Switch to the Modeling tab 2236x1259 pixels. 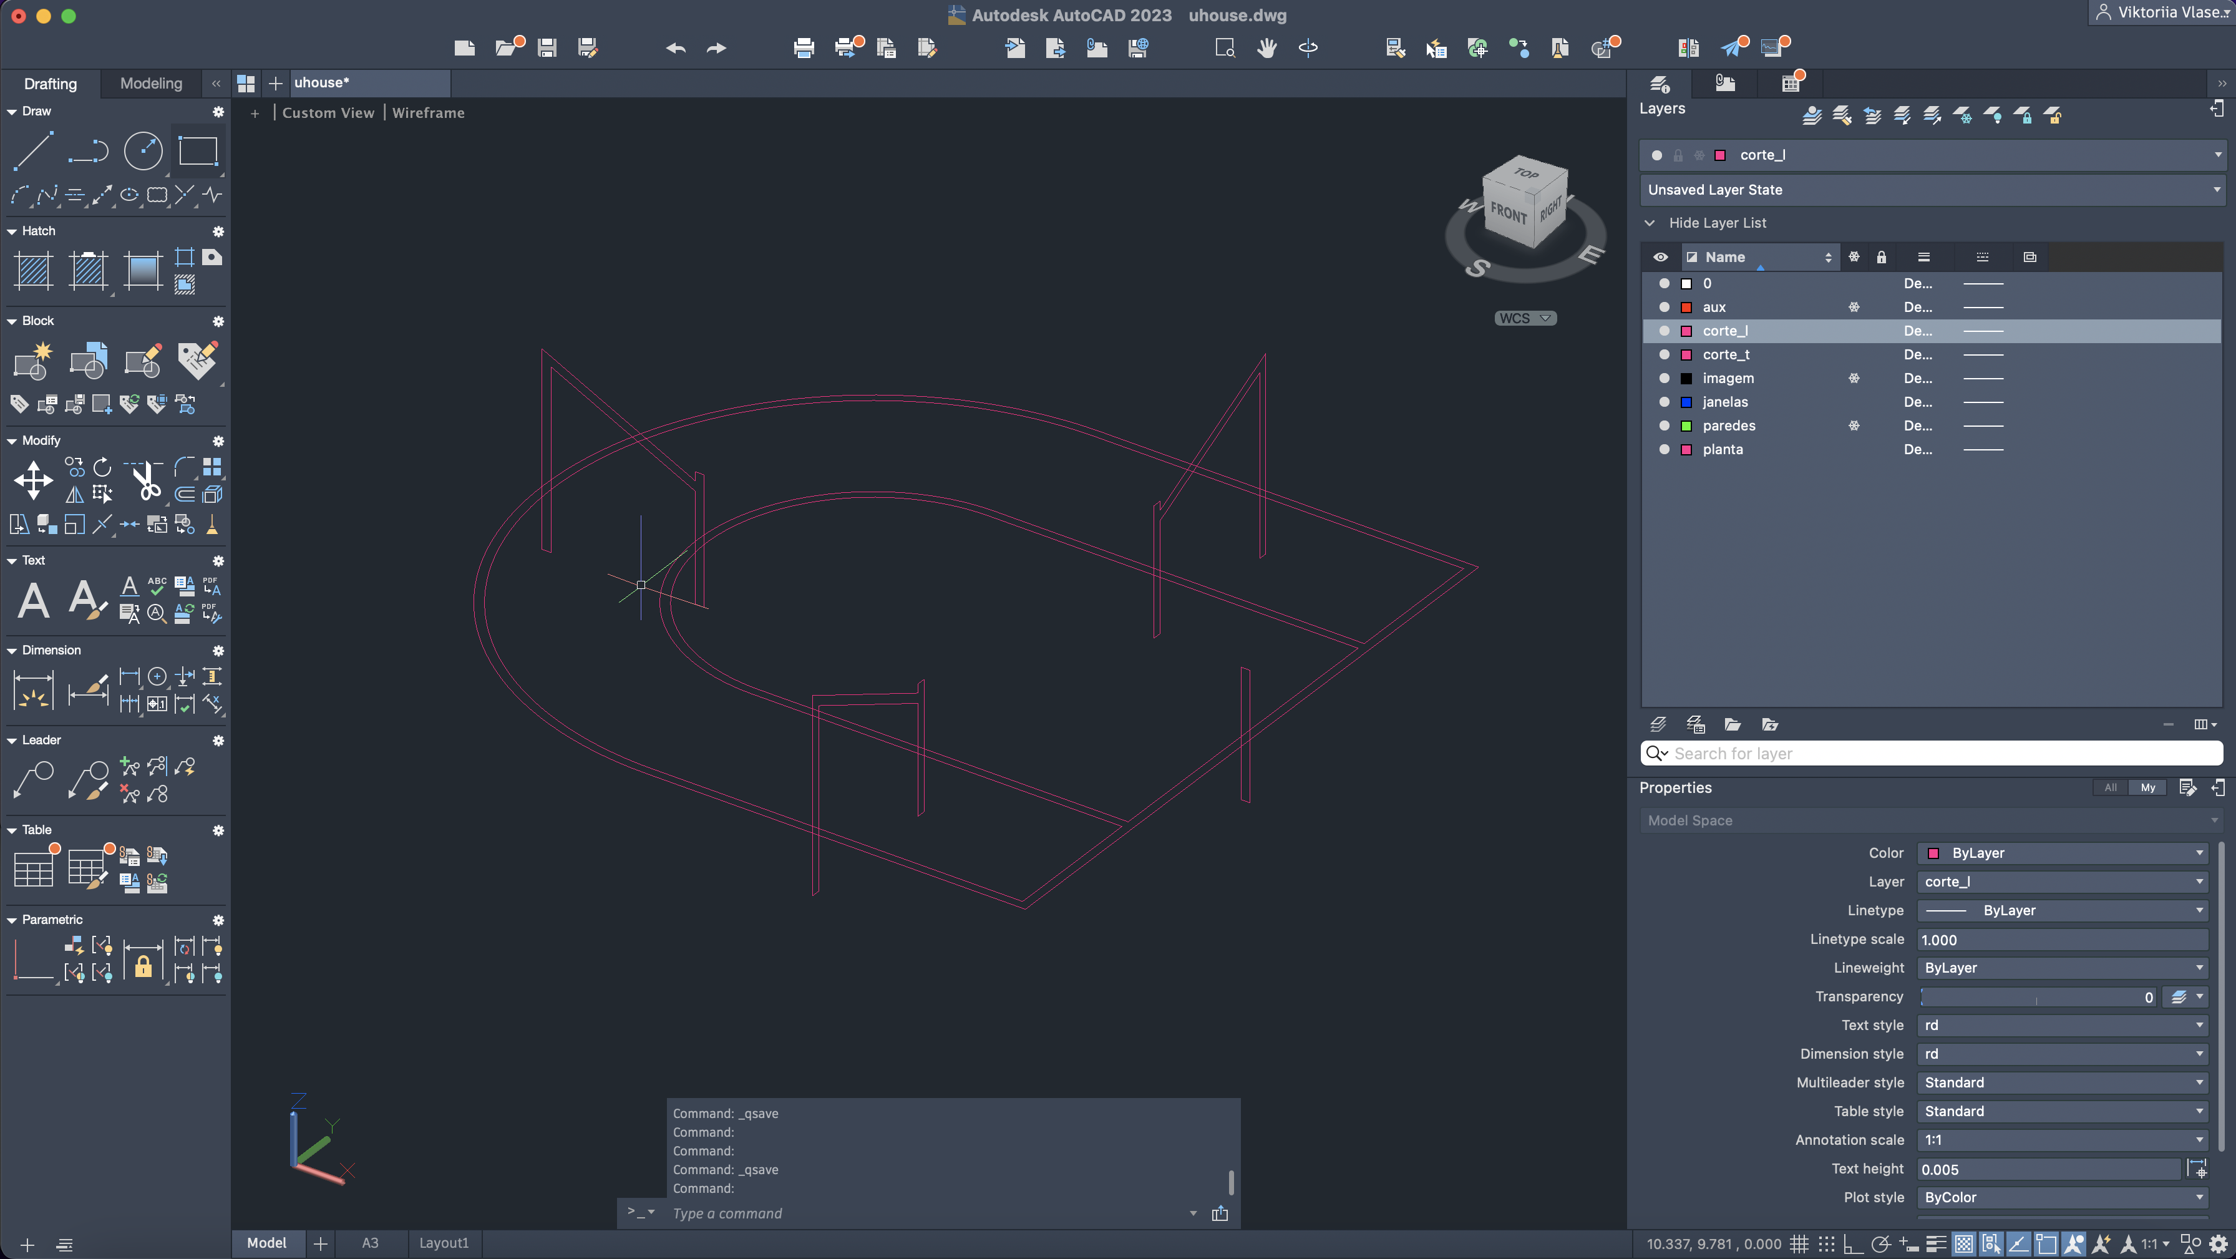point(151,84)
